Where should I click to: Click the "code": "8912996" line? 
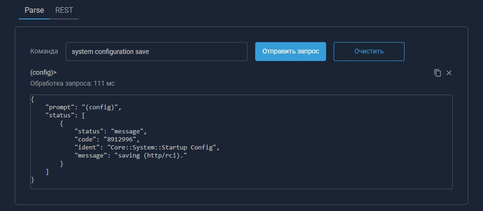(x=107, y=140)
